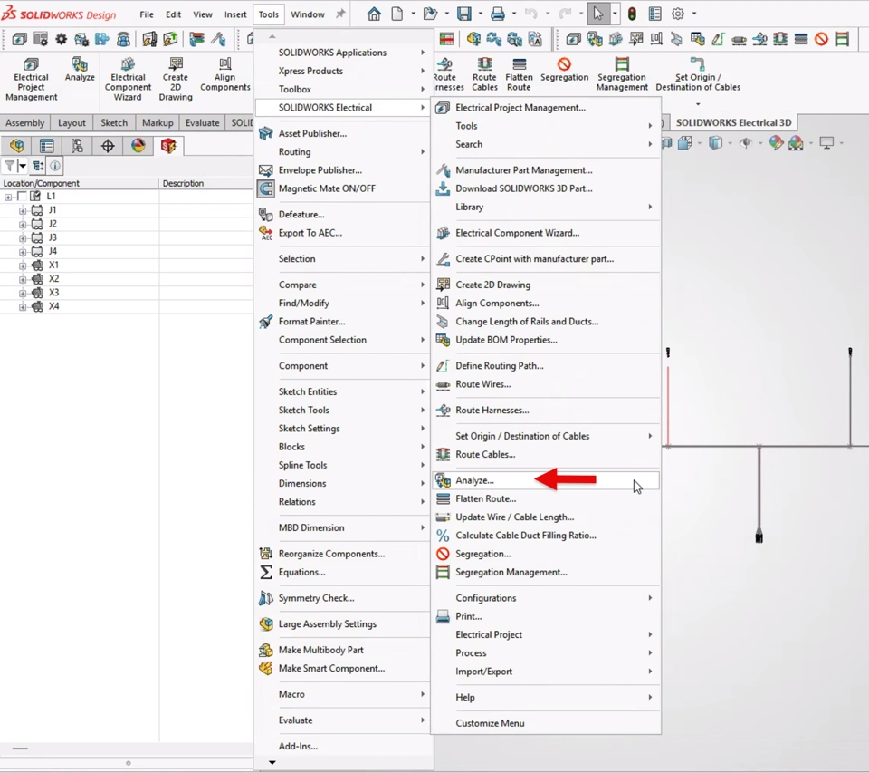The height and width of the screenshot is (773, 869).
Task: Click Route Cables ribbon button
Action: (x=485, y=74)
